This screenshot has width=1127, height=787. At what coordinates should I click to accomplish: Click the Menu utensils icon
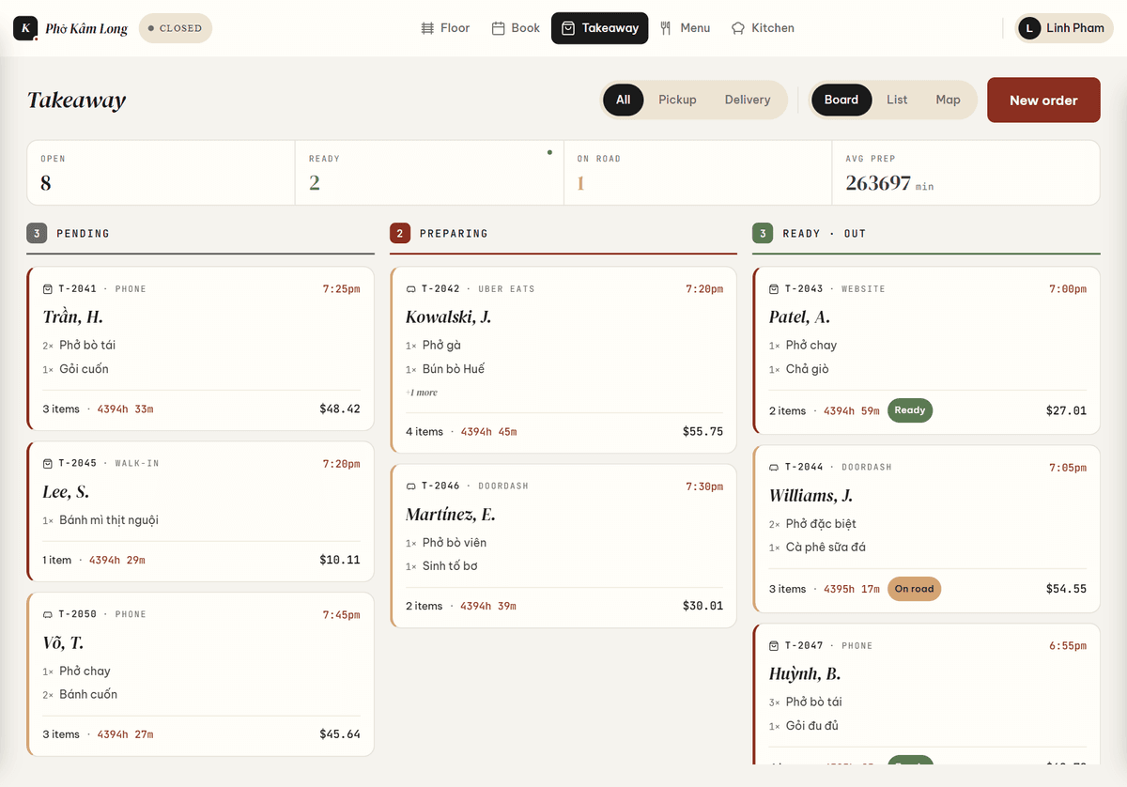(666, 28)
